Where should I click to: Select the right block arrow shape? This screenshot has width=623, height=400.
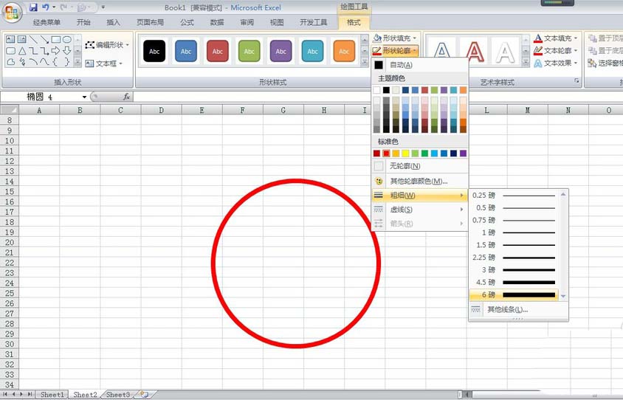click(55, 51)
